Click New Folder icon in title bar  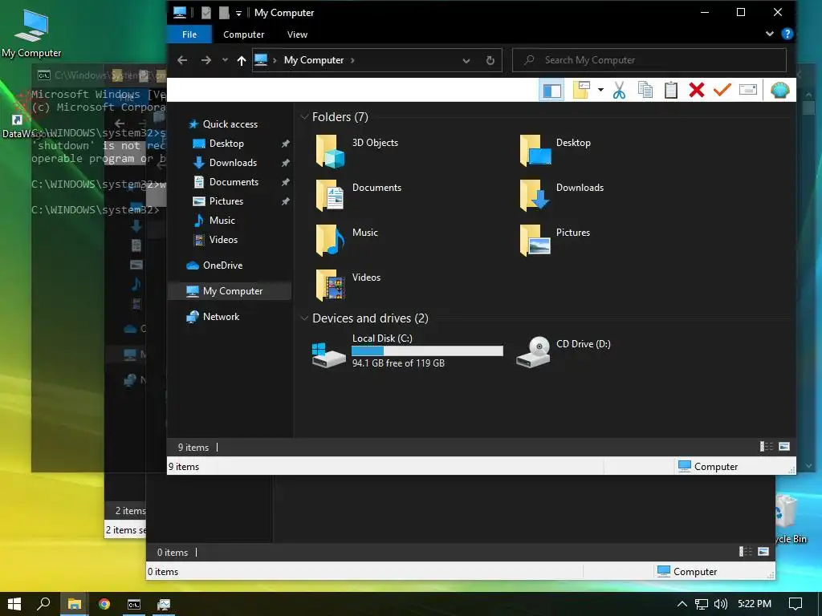[x=224, y=13]
